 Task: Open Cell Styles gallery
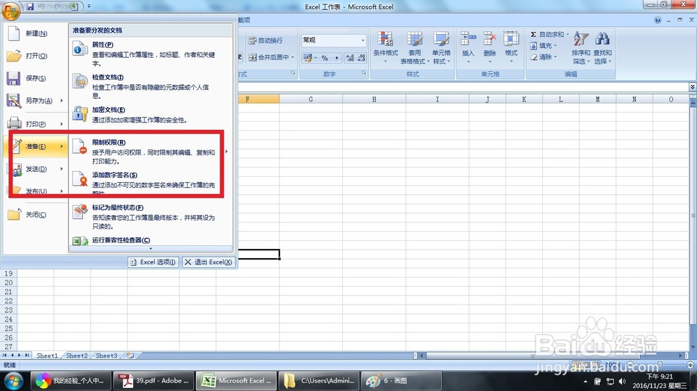coord(441,47)
